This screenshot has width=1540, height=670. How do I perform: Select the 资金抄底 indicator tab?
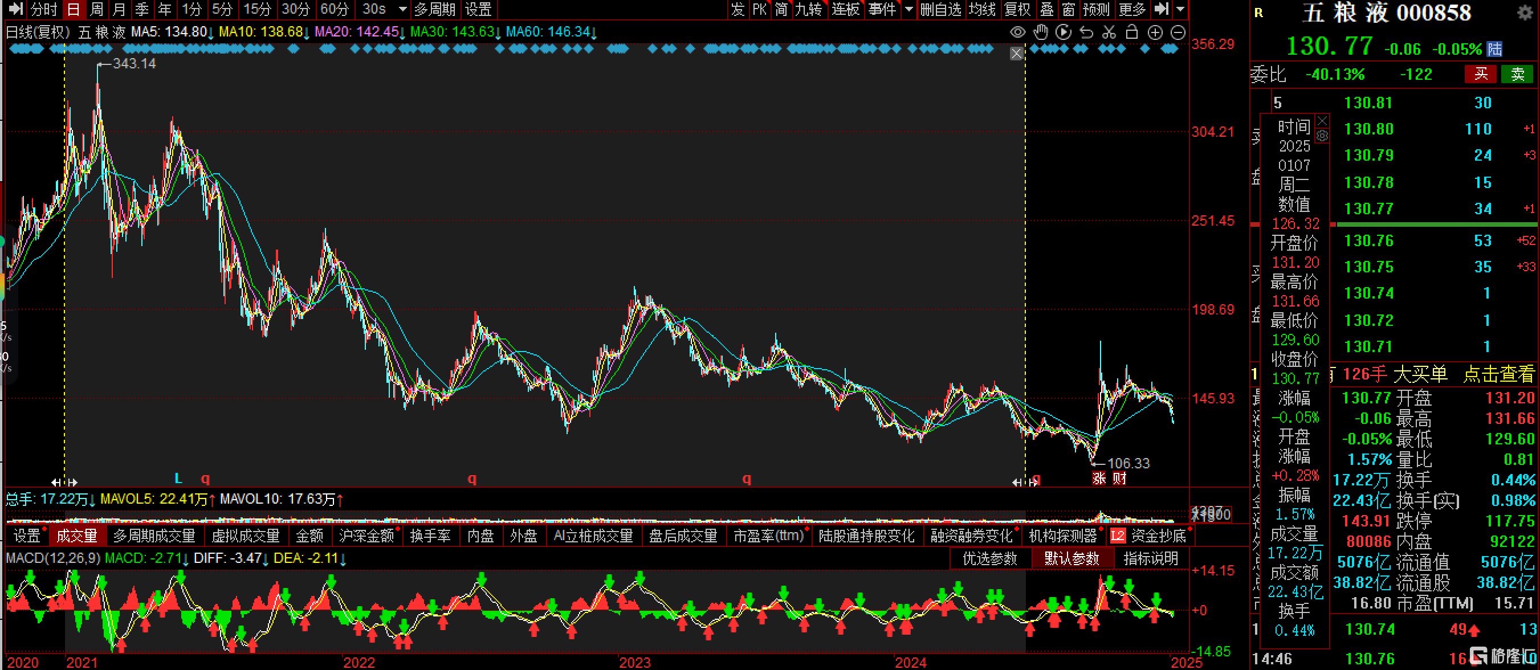[x=1159, y=536]
